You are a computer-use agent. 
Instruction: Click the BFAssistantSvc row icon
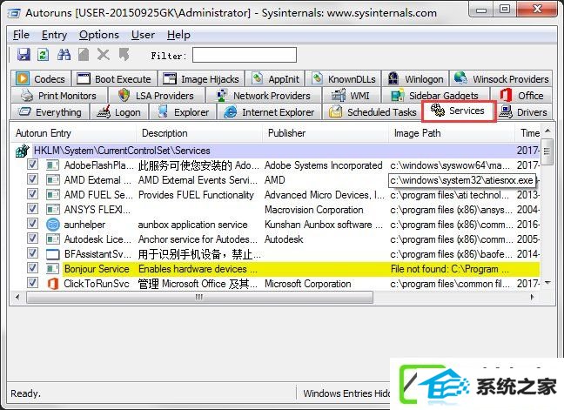[53, 254]
